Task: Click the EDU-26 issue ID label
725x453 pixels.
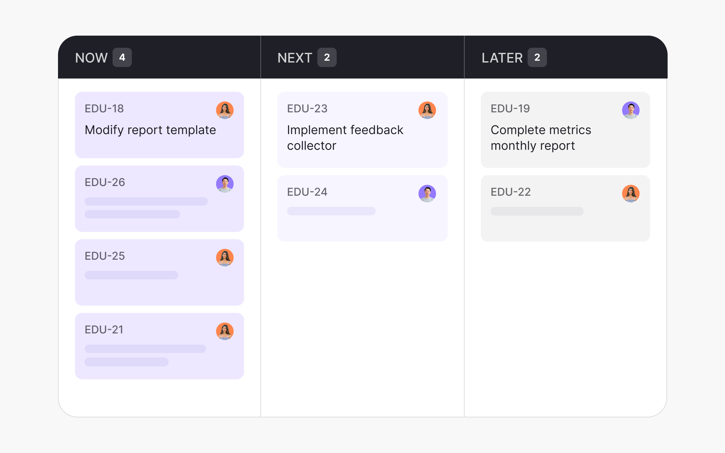Action: click(x=105, y=182)
